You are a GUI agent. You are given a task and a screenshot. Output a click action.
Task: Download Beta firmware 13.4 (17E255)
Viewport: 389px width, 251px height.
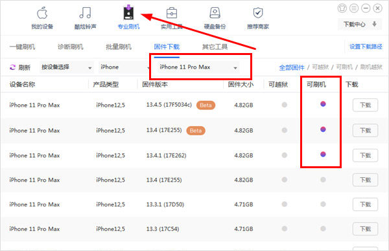366,131
